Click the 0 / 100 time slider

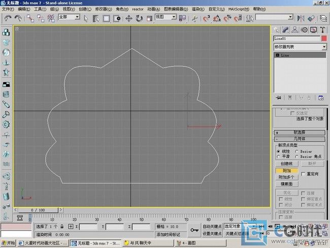coord(38,210)
